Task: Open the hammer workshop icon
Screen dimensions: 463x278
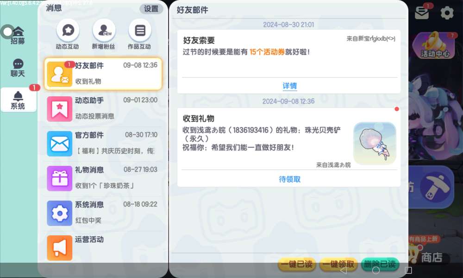Action: (x=437, y=187)
